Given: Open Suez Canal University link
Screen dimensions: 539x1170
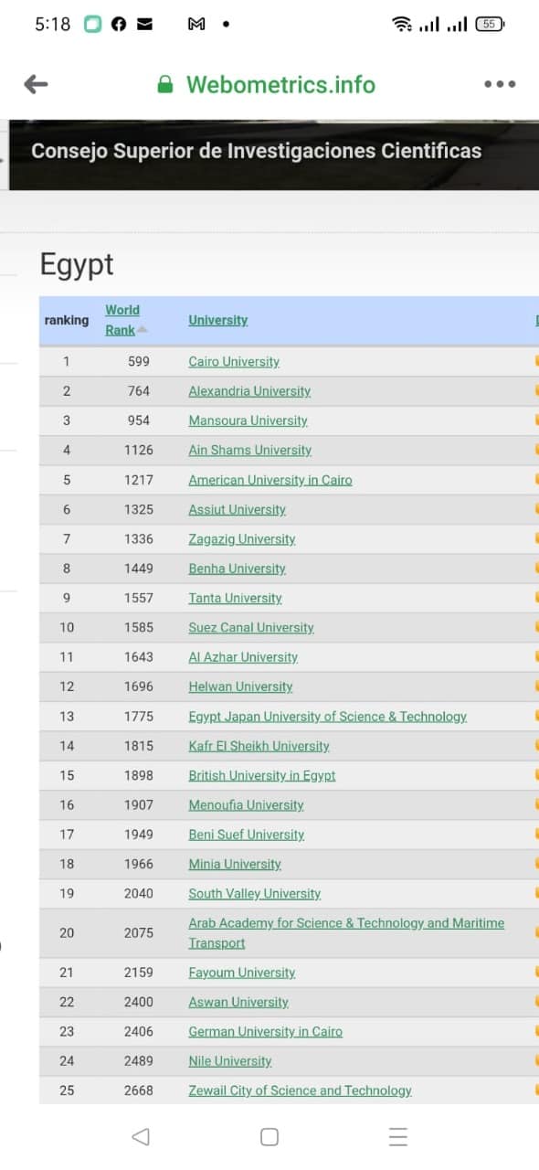Looking at the screenshot, I should pyautogui.click(x=251, y=627).
